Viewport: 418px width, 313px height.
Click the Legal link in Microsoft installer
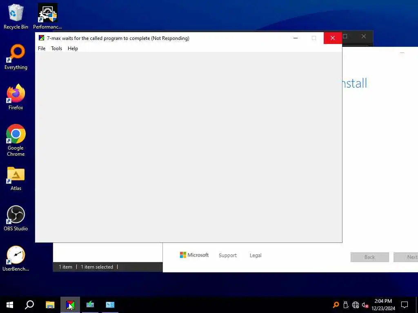pyautogui.click(x=256, y=256)
